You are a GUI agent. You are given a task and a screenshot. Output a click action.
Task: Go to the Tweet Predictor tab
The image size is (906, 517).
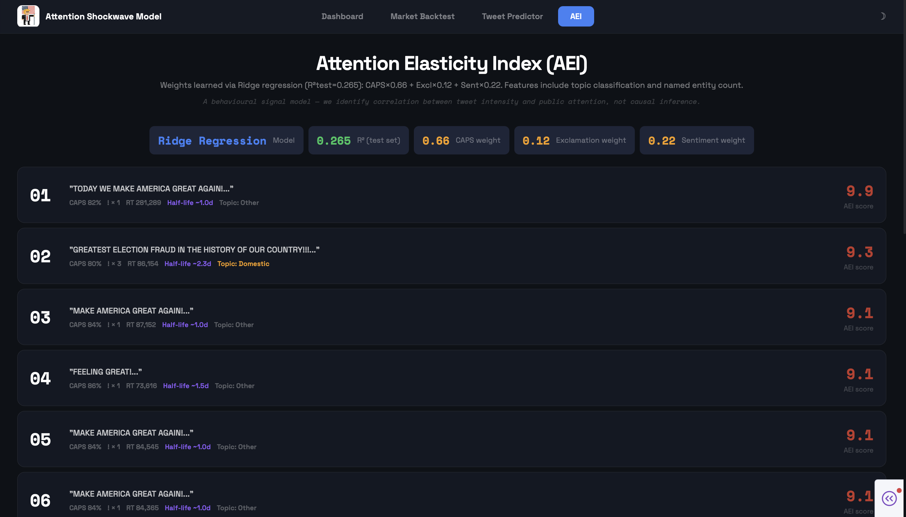[x=512, y=16]
